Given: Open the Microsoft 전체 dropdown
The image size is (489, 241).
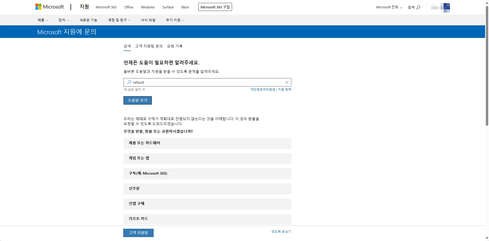Looking at the screenshot, I should 389,7.
